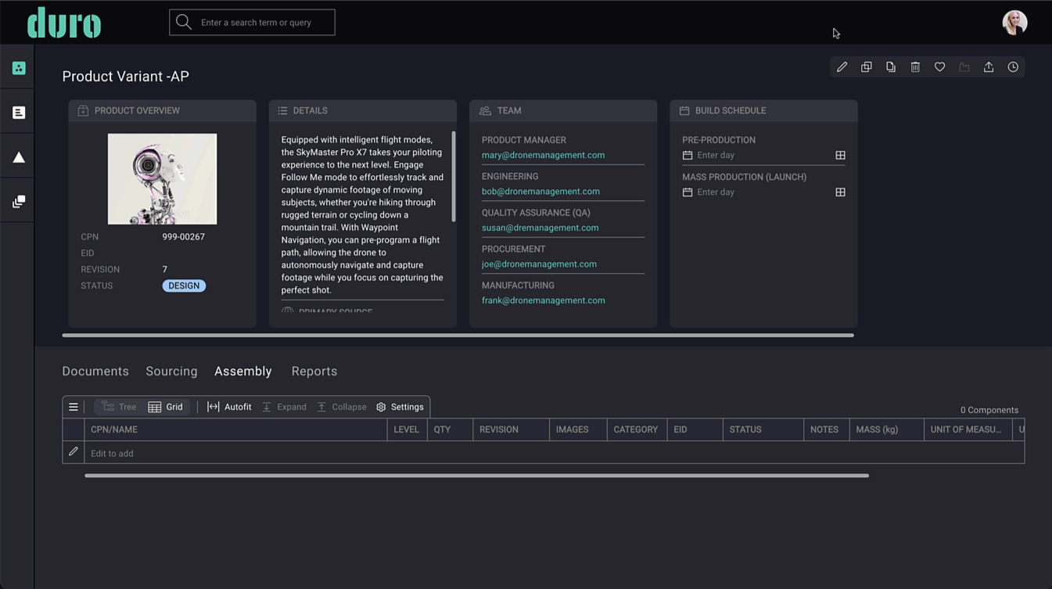Viewport: 1052px width, 589px height.
Task: Open the revision history clock icon
Action: point(1013,66)
